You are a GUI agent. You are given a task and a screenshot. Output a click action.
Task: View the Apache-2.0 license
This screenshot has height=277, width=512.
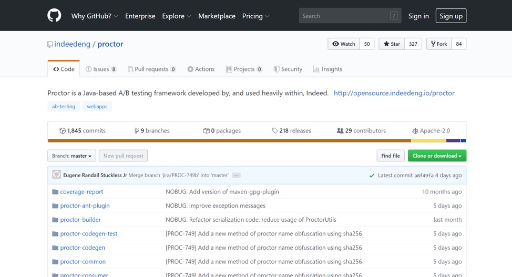point(431,131)
